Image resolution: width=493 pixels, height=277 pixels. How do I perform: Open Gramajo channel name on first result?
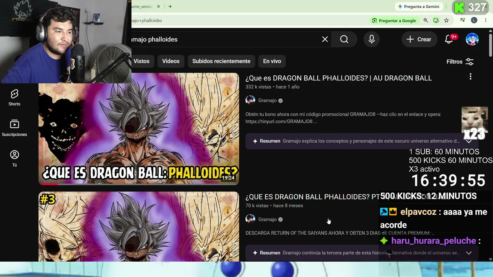(x=267, y=100)
